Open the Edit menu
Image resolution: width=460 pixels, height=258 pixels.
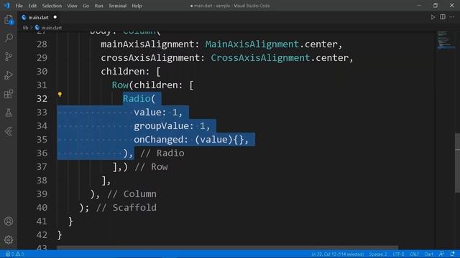32,6
